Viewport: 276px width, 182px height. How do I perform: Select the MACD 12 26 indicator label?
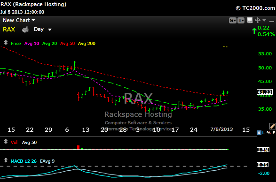(x=24, y=161)
